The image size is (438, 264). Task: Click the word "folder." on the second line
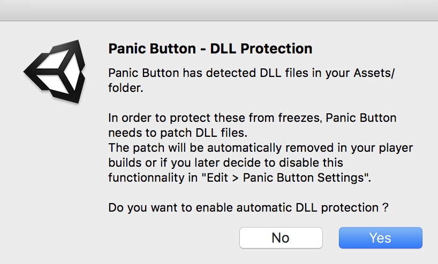(x=126, y=88)
